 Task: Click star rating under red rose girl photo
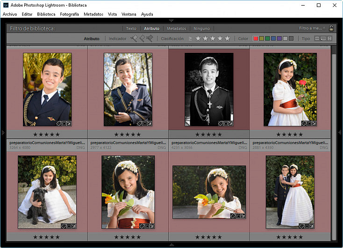tap(290, 135)
